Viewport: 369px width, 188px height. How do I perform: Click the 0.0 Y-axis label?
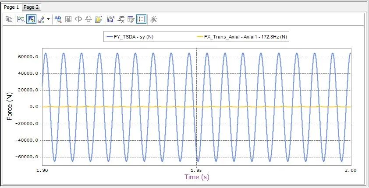point(34,107)
